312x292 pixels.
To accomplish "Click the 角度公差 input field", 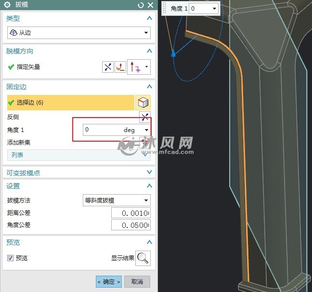I will click(x=131, y=225).
